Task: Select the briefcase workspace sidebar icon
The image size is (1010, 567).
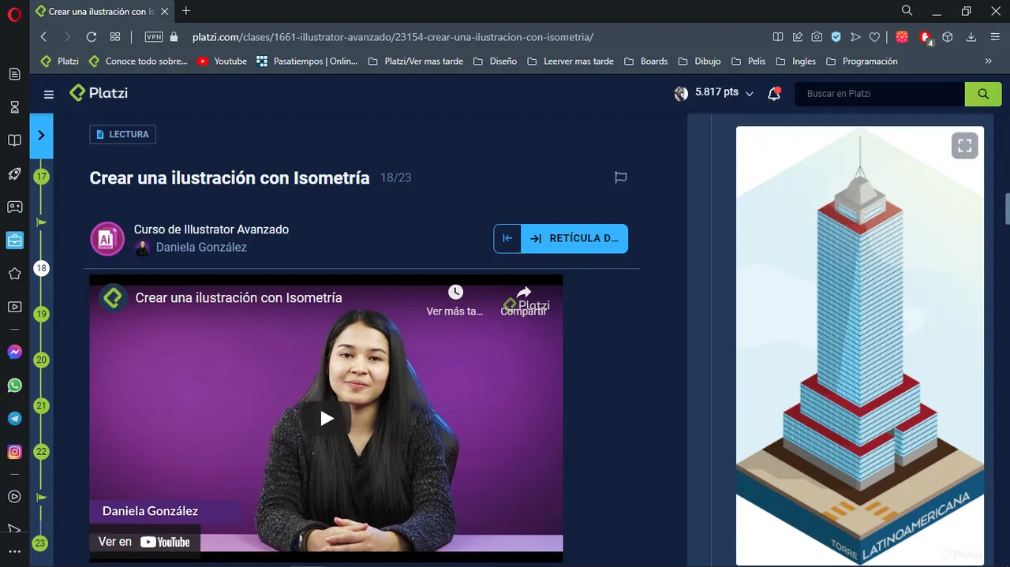Action: coord(14,241)
